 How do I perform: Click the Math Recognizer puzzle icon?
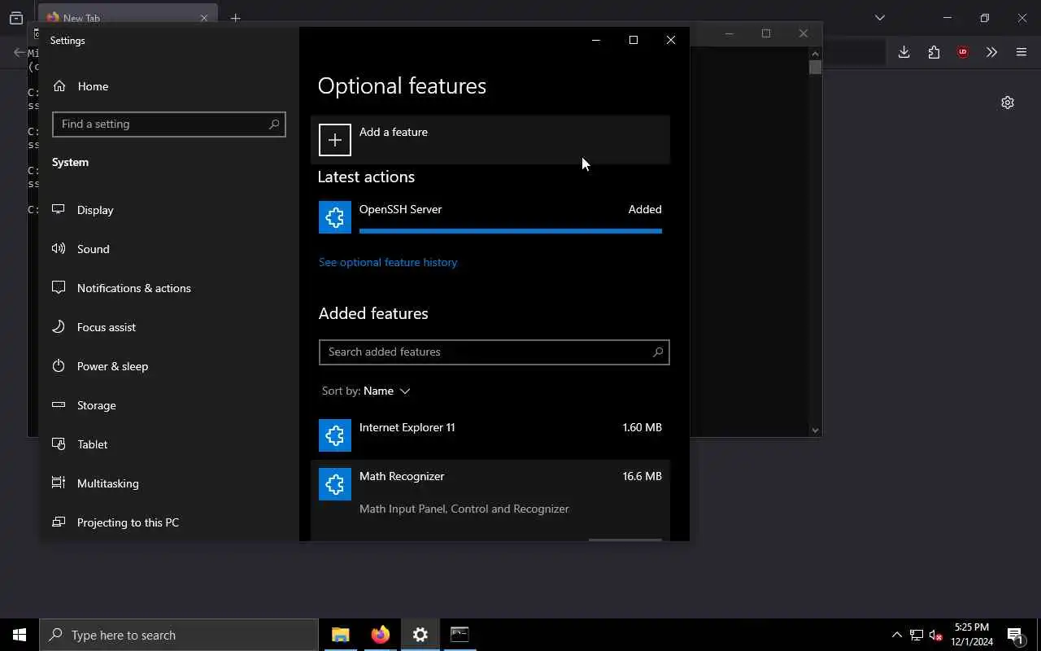pyautogui.click(x=334, y=484)
